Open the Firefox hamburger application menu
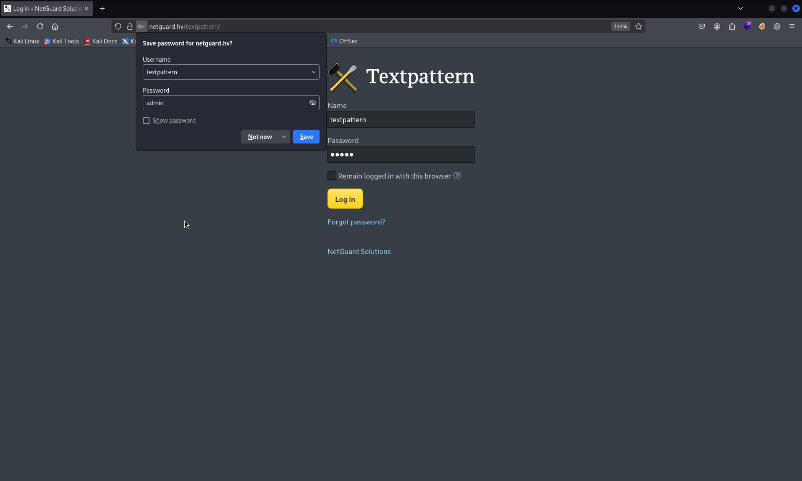This screenshot has height=481, width=802. (792, 26)
